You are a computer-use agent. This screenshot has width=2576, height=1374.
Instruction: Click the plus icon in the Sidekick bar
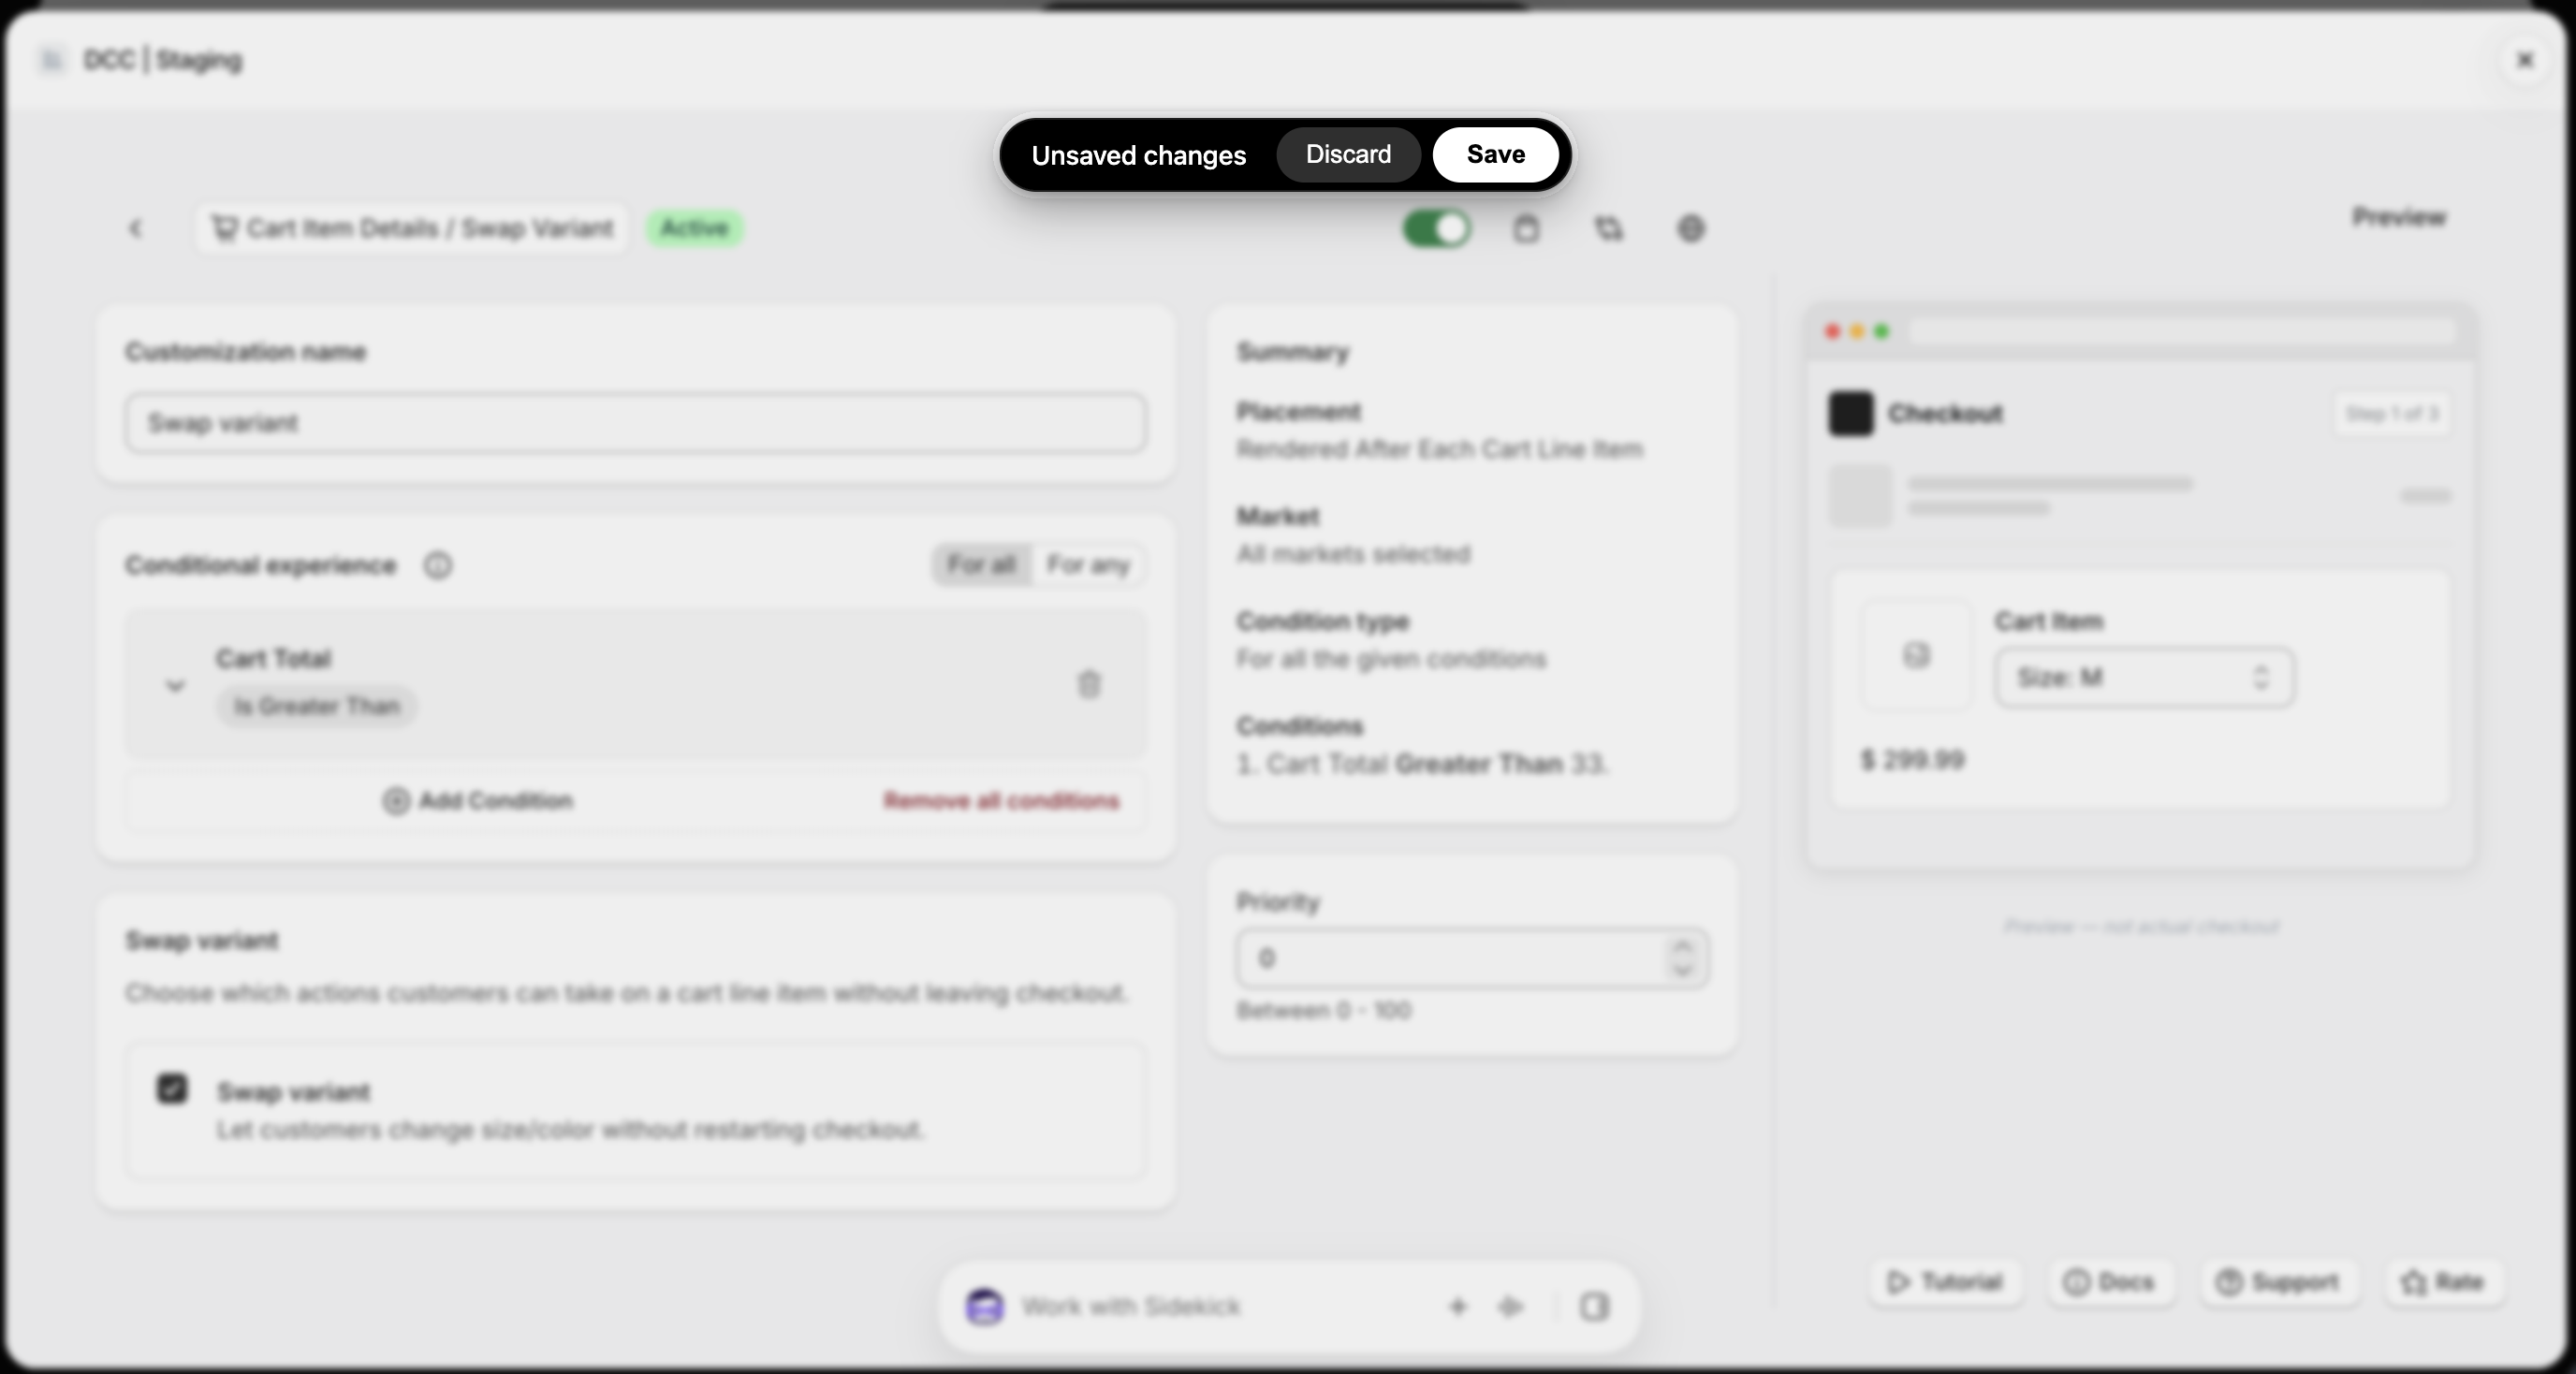point(1457,1307)
